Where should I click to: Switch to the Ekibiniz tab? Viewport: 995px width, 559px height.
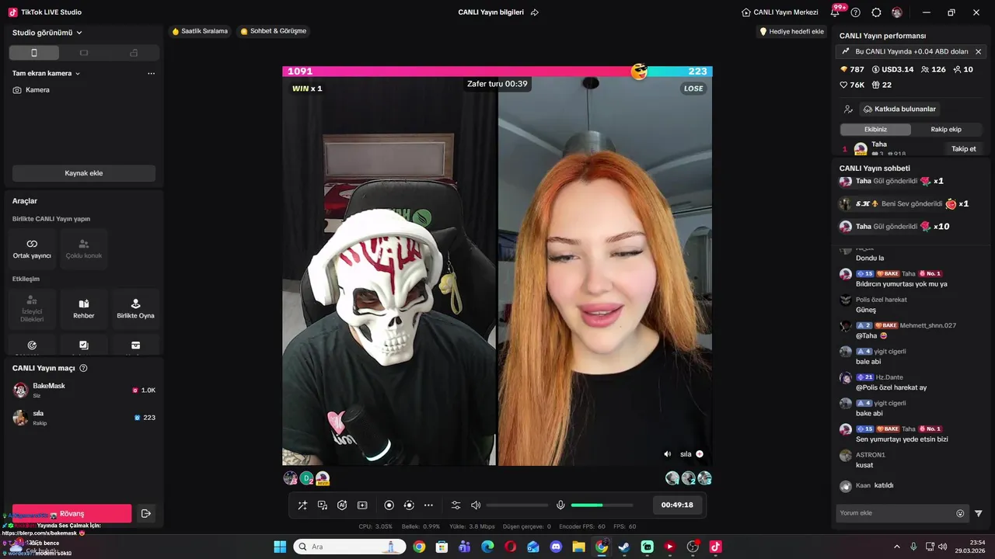pyautogui.click(x=875, y=130)
